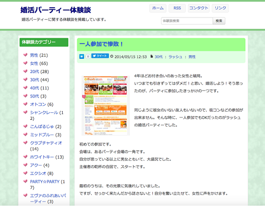Screen dimensions: 265x206
Task: Click the heart icon beside ミッドブルー
Action: click(25, 134)
